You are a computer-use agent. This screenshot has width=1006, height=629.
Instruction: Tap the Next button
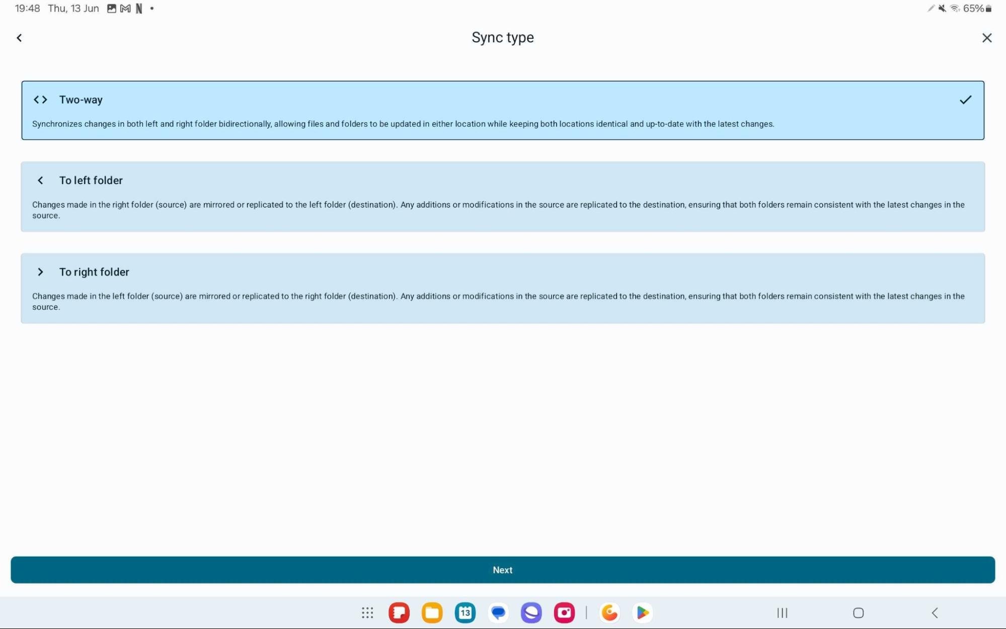point(503,570)
